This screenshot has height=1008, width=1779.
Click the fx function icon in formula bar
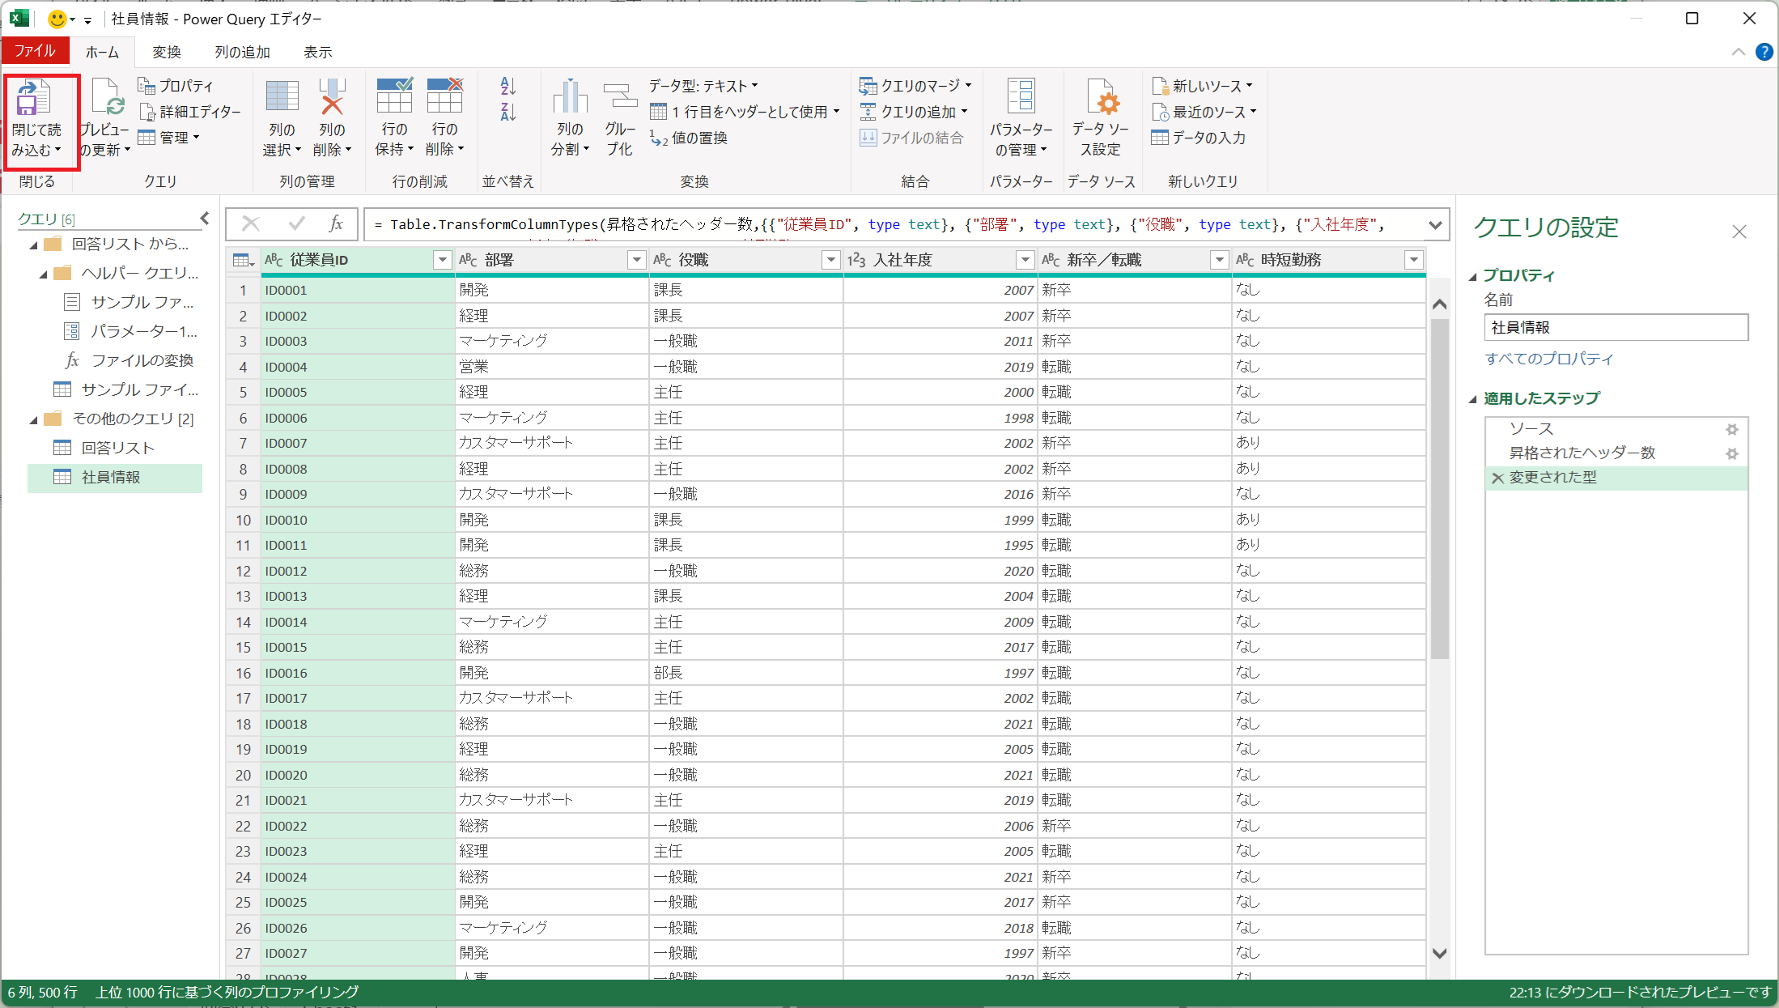[336, 224]
